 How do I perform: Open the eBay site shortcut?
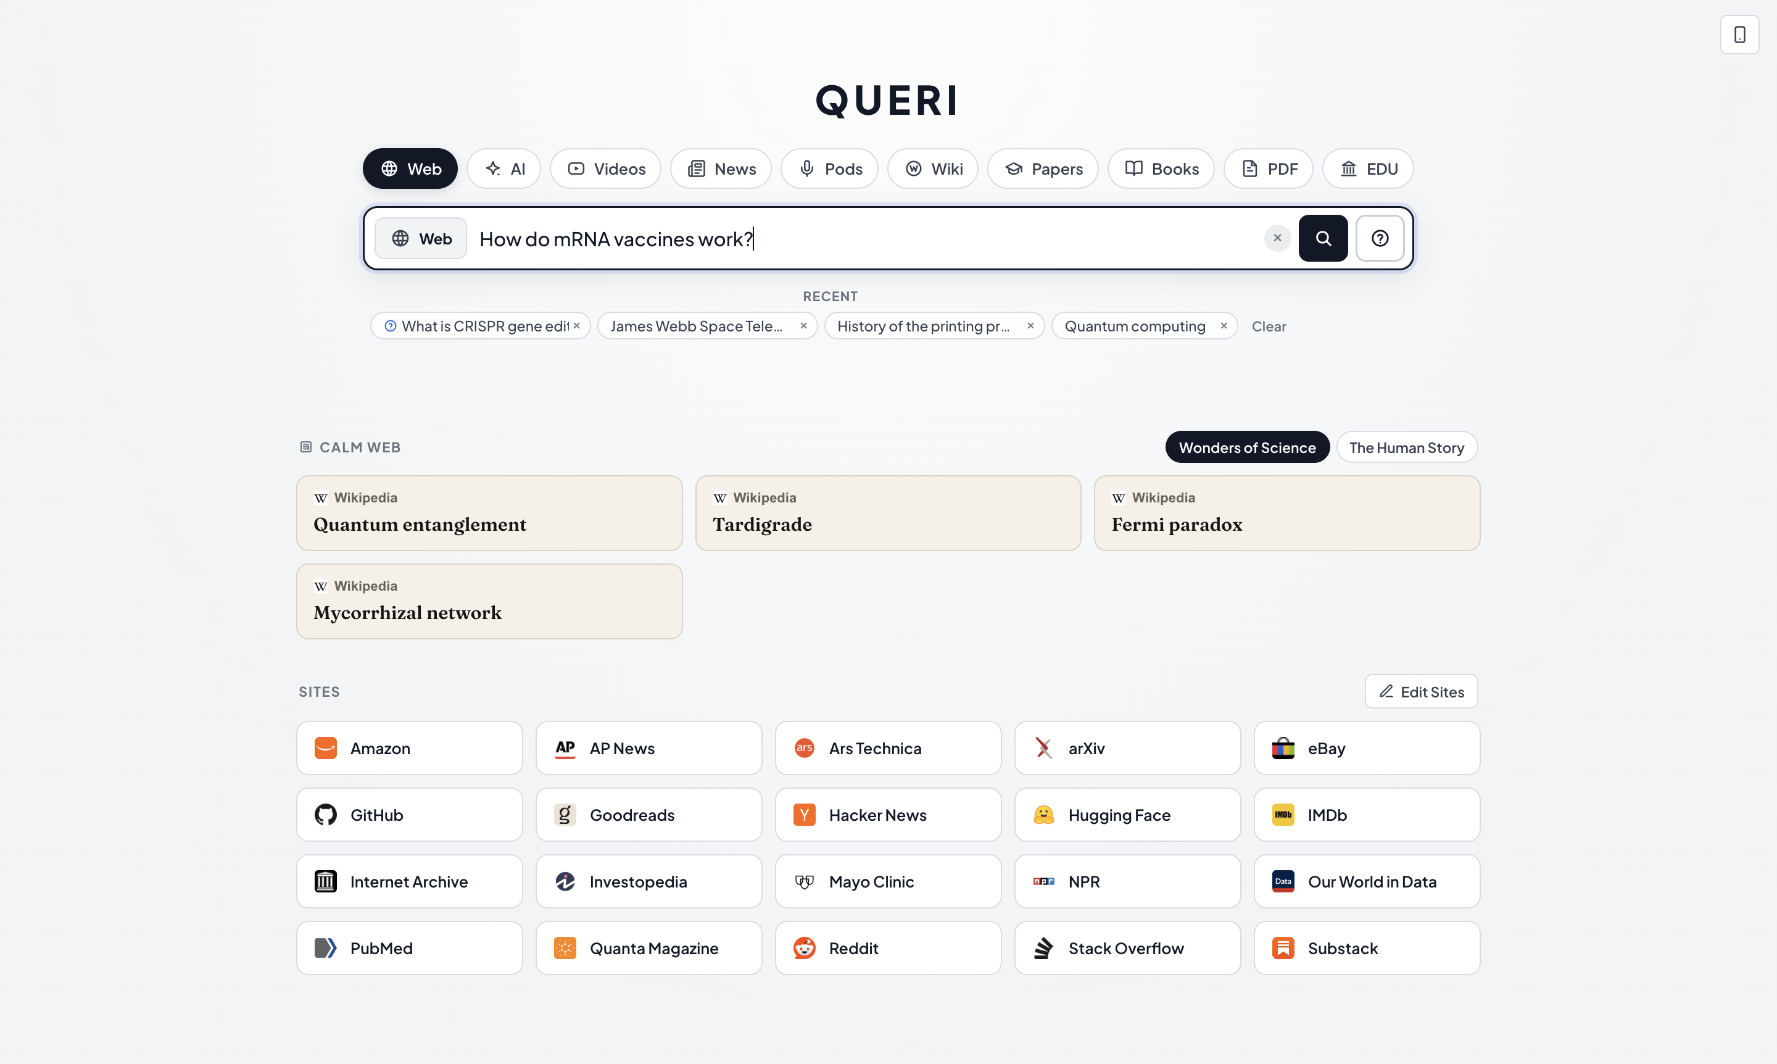1366,748
